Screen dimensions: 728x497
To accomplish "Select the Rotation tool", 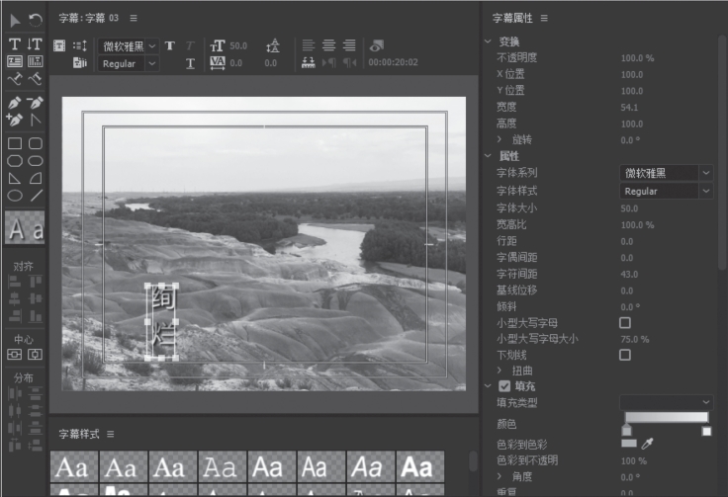I will click(x=36, y=20).
